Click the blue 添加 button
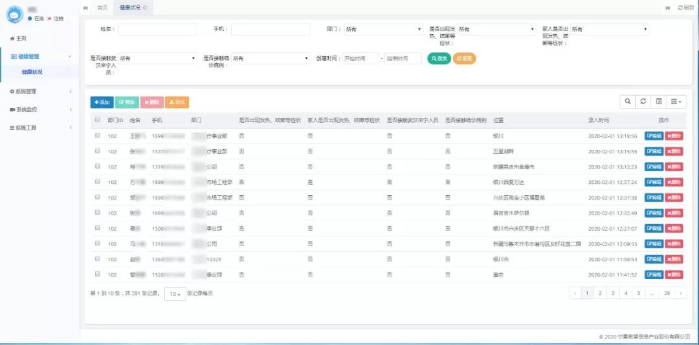Screen dimensions: 699x345 pyautogui.click(x=102, y=102)
